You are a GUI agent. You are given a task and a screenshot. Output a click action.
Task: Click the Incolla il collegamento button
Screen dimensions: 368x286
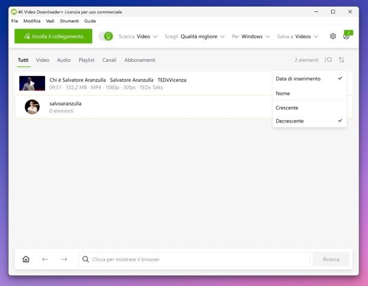(53, 36)
